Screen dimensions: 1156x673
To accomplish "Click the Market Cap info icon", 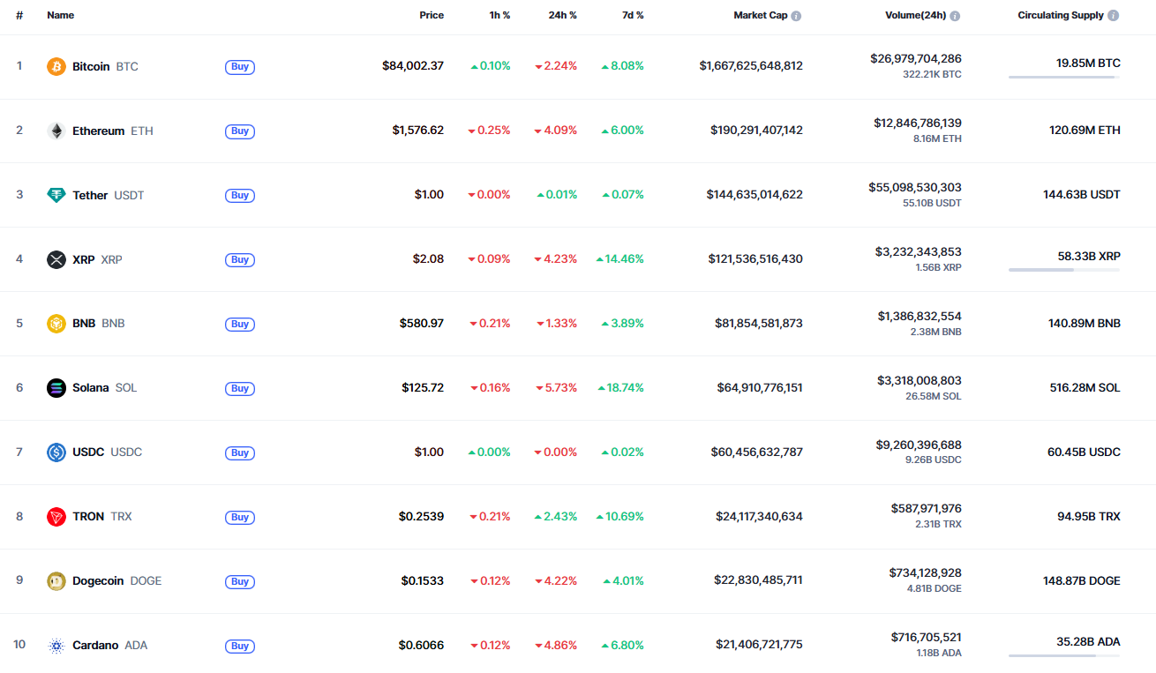I will click(x=796, y=16).
